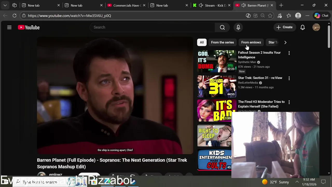Open Star Trek: Section 31 - re:View
The width and height of the screenshot is (332, 187).
[260, 78]
